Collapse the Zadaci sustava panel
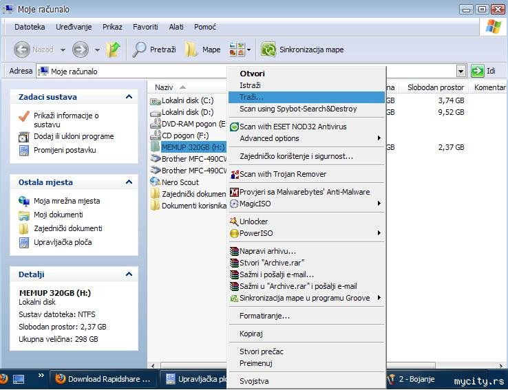 click(129, 98)
